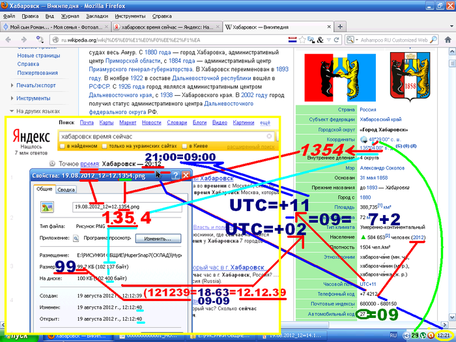Open the Firefox home page via house icon
Viewport: 456px width, 342px height.
[448, 40]
